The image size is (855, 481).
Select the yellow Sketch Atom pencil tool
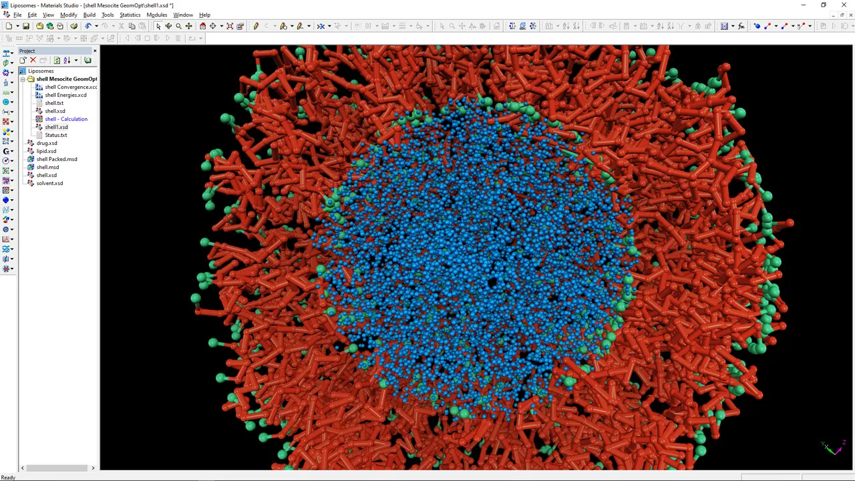tap(256, 26)
